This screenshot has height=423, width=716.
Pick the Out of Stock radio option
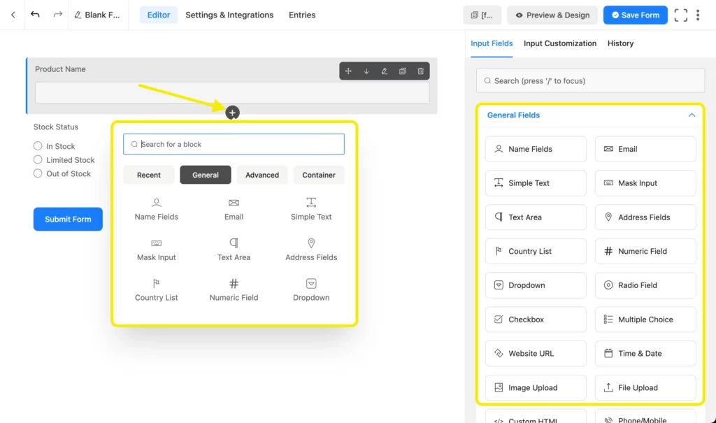coord(38,173)
